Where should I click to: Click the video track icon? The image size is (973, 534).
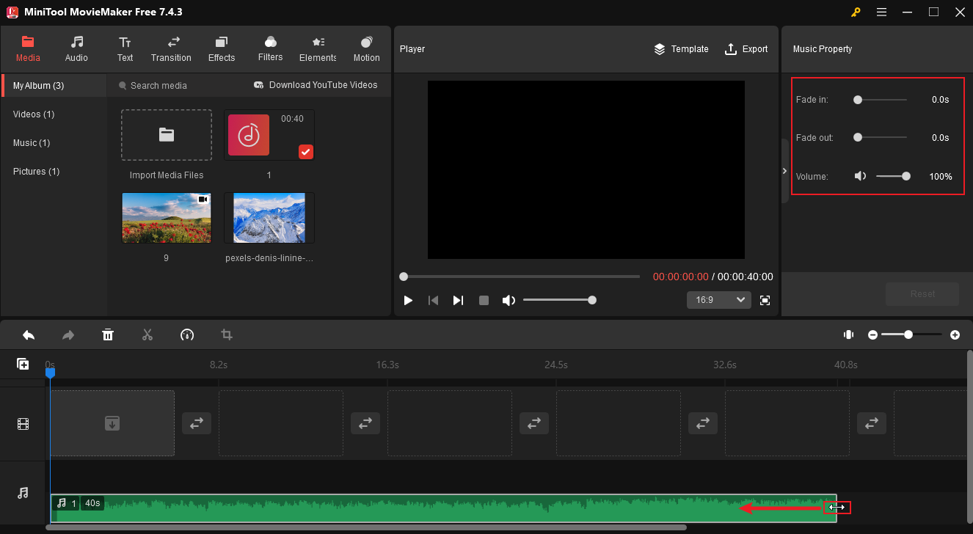click(x=23, y=424)
